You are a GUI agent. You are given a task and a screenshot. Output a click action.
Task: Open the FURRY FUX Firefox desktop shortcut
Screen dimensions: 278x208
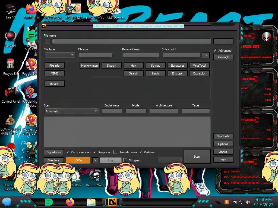click(31, 11)
